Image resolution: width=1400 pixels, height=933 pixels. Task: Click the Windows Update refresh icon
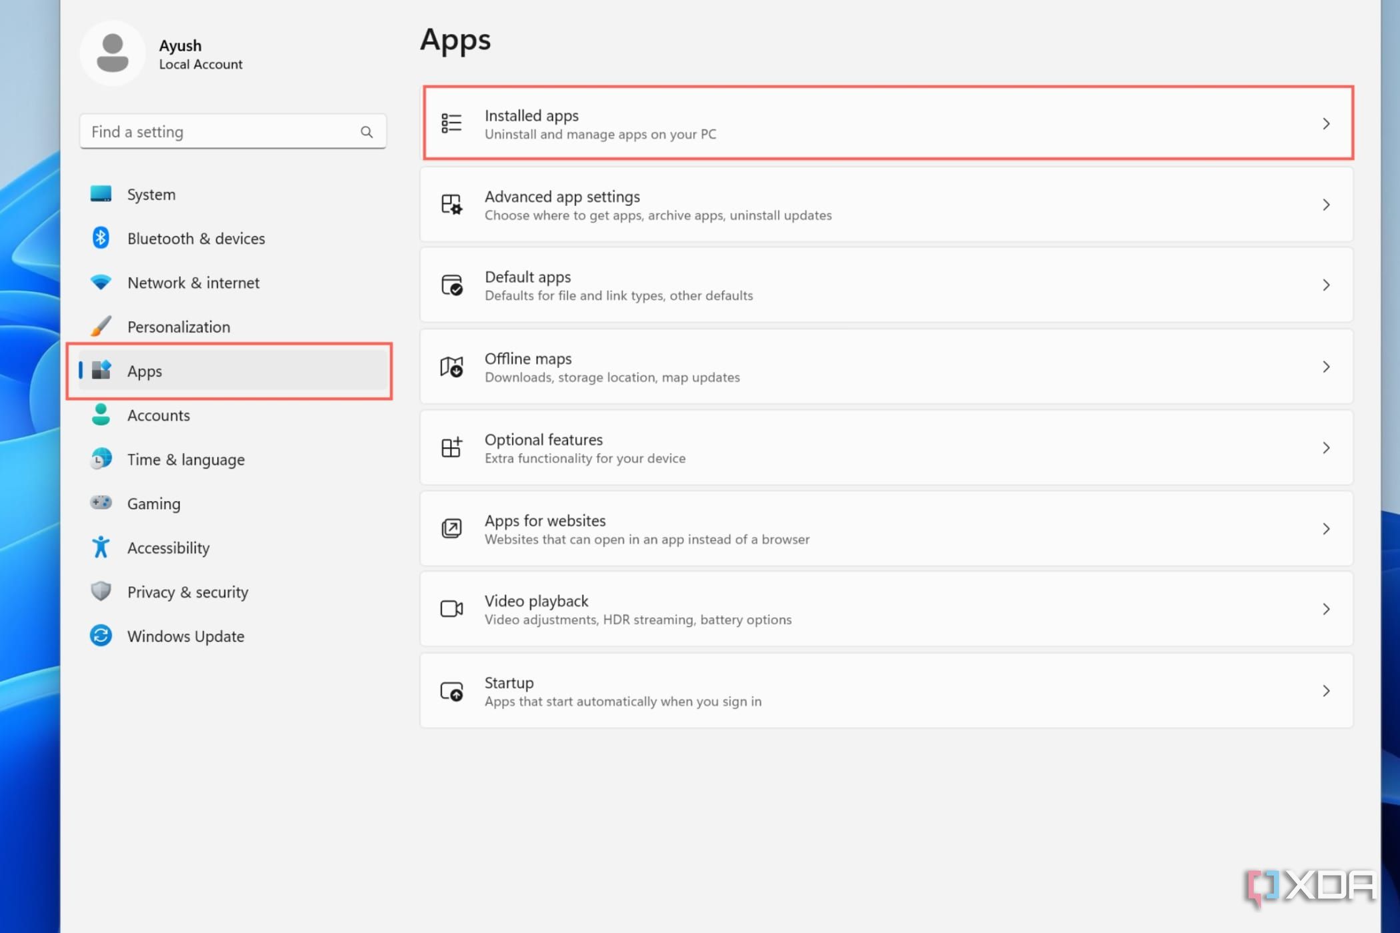click(x=101, y=636)
